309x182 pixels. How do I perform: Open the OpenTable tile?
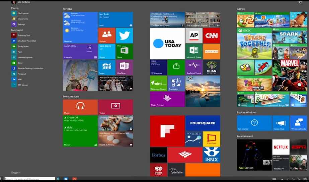[x=176, y=170]
